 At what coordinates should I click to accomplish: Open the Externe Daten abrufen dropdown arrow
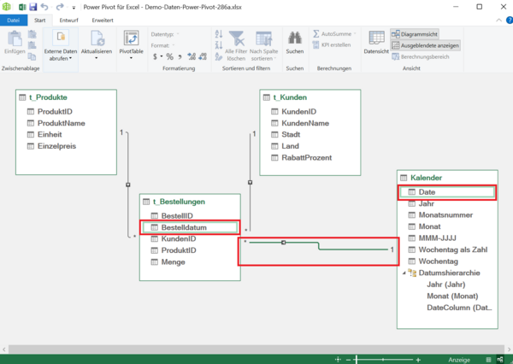[x=61, y=60]
